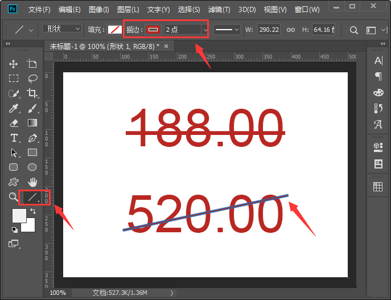
Task: Open the 编辑(E) menu
Action: pos(69,10)
